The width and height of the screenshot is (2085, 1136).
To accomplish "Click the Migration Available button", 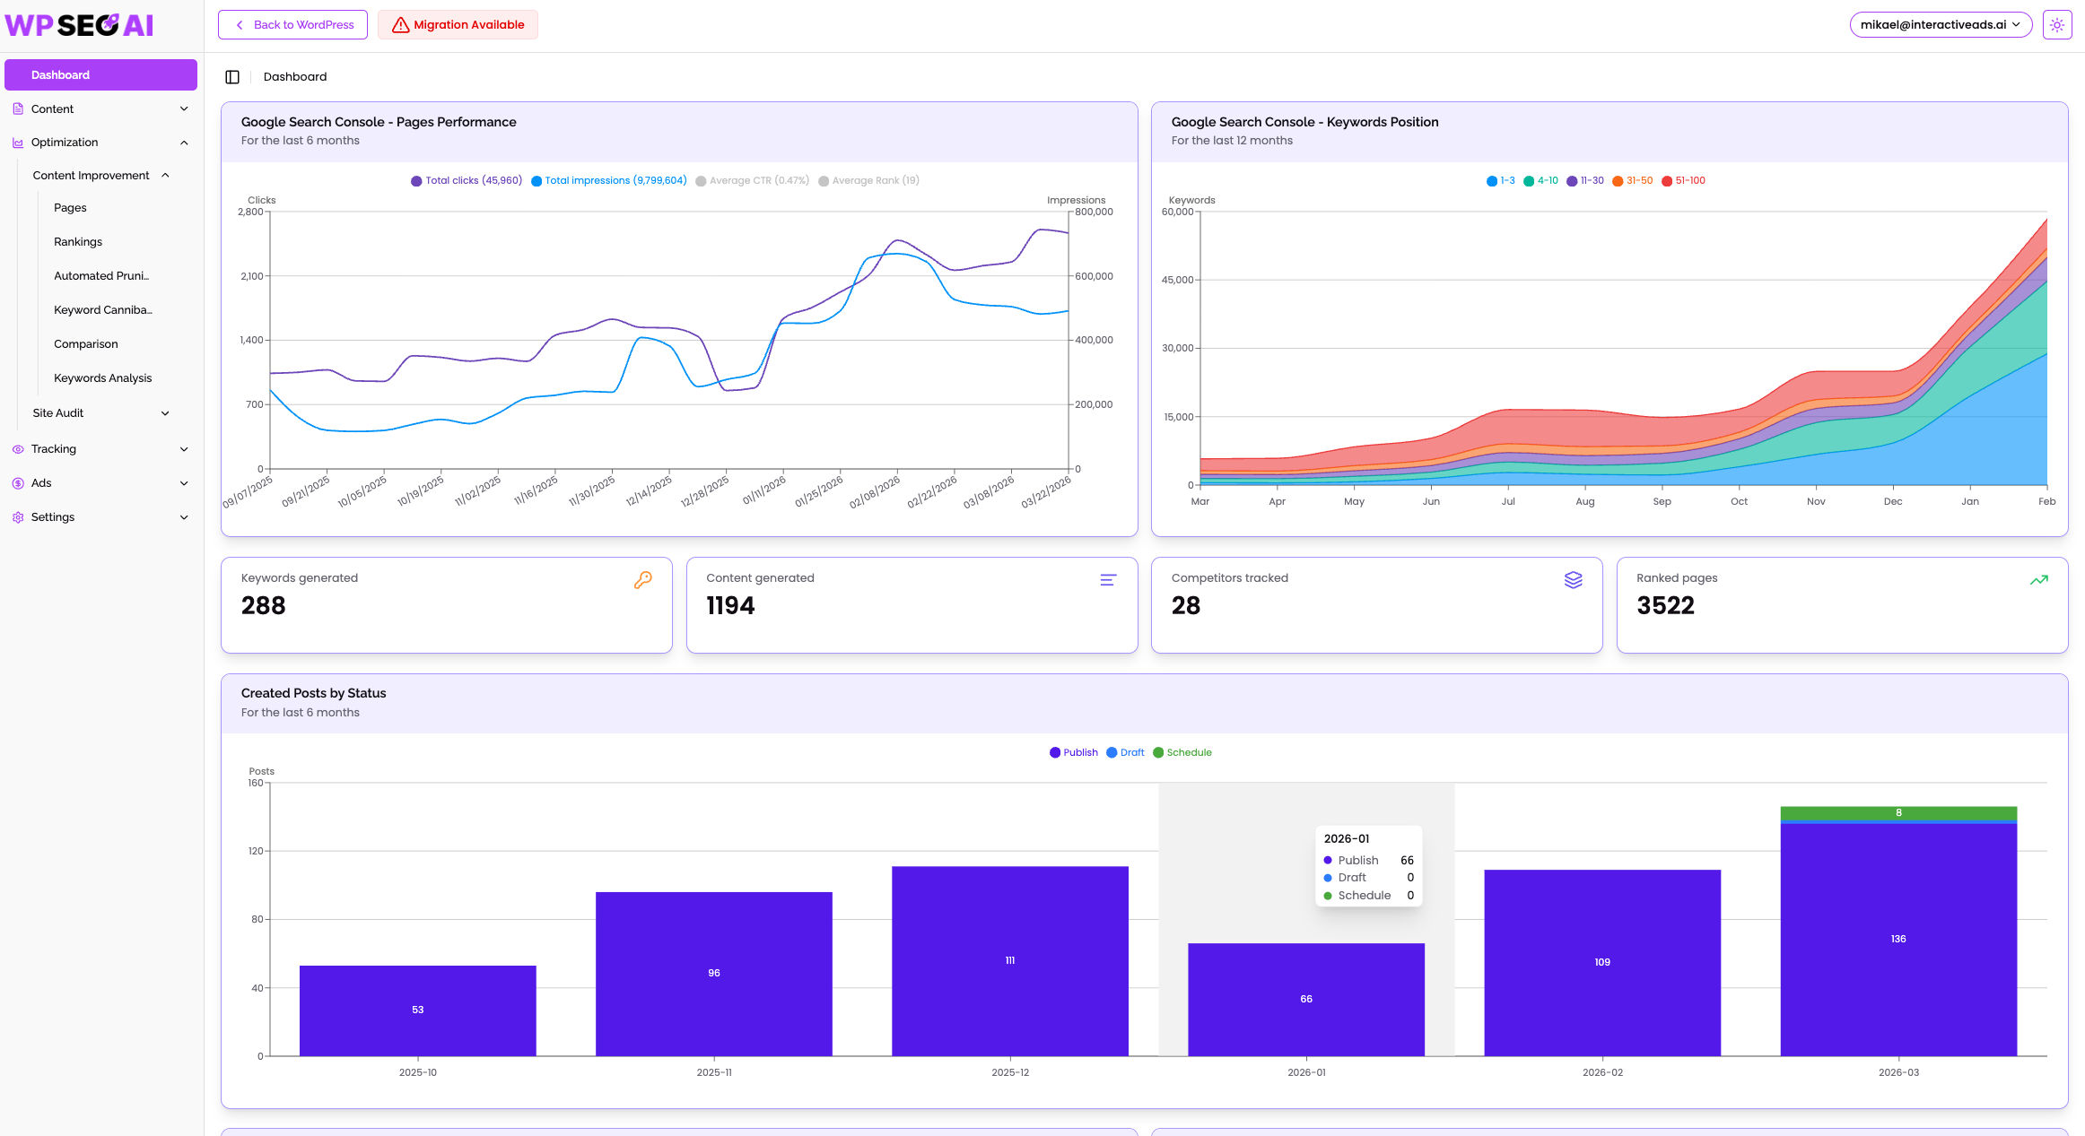I will click(x=458, y=25).
